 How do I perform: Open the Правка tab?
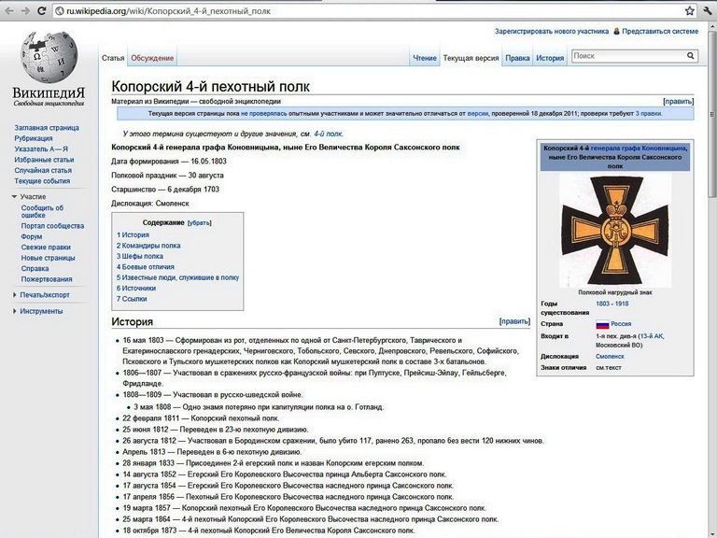[x=517, y=58]
